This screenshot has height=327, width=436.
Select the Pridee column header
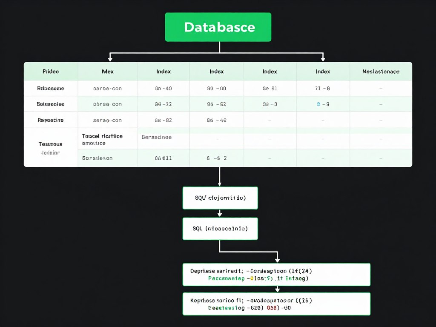(51, 72)
